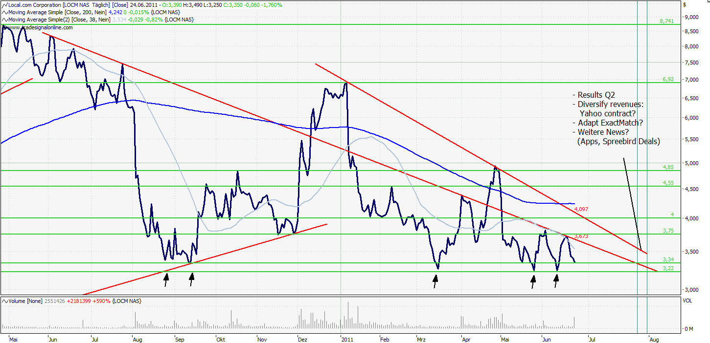Select the black arrow marker under late August low
The height and width of the screenshot is (343, 710).
(166, 279)
